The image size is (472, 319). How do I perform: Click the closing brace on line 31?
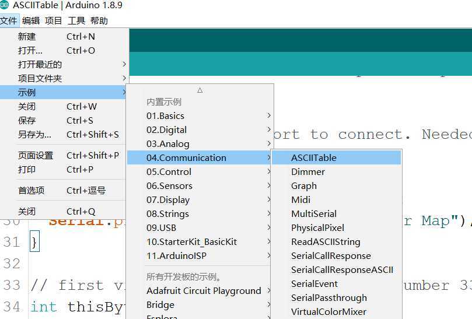click(34, 242)
